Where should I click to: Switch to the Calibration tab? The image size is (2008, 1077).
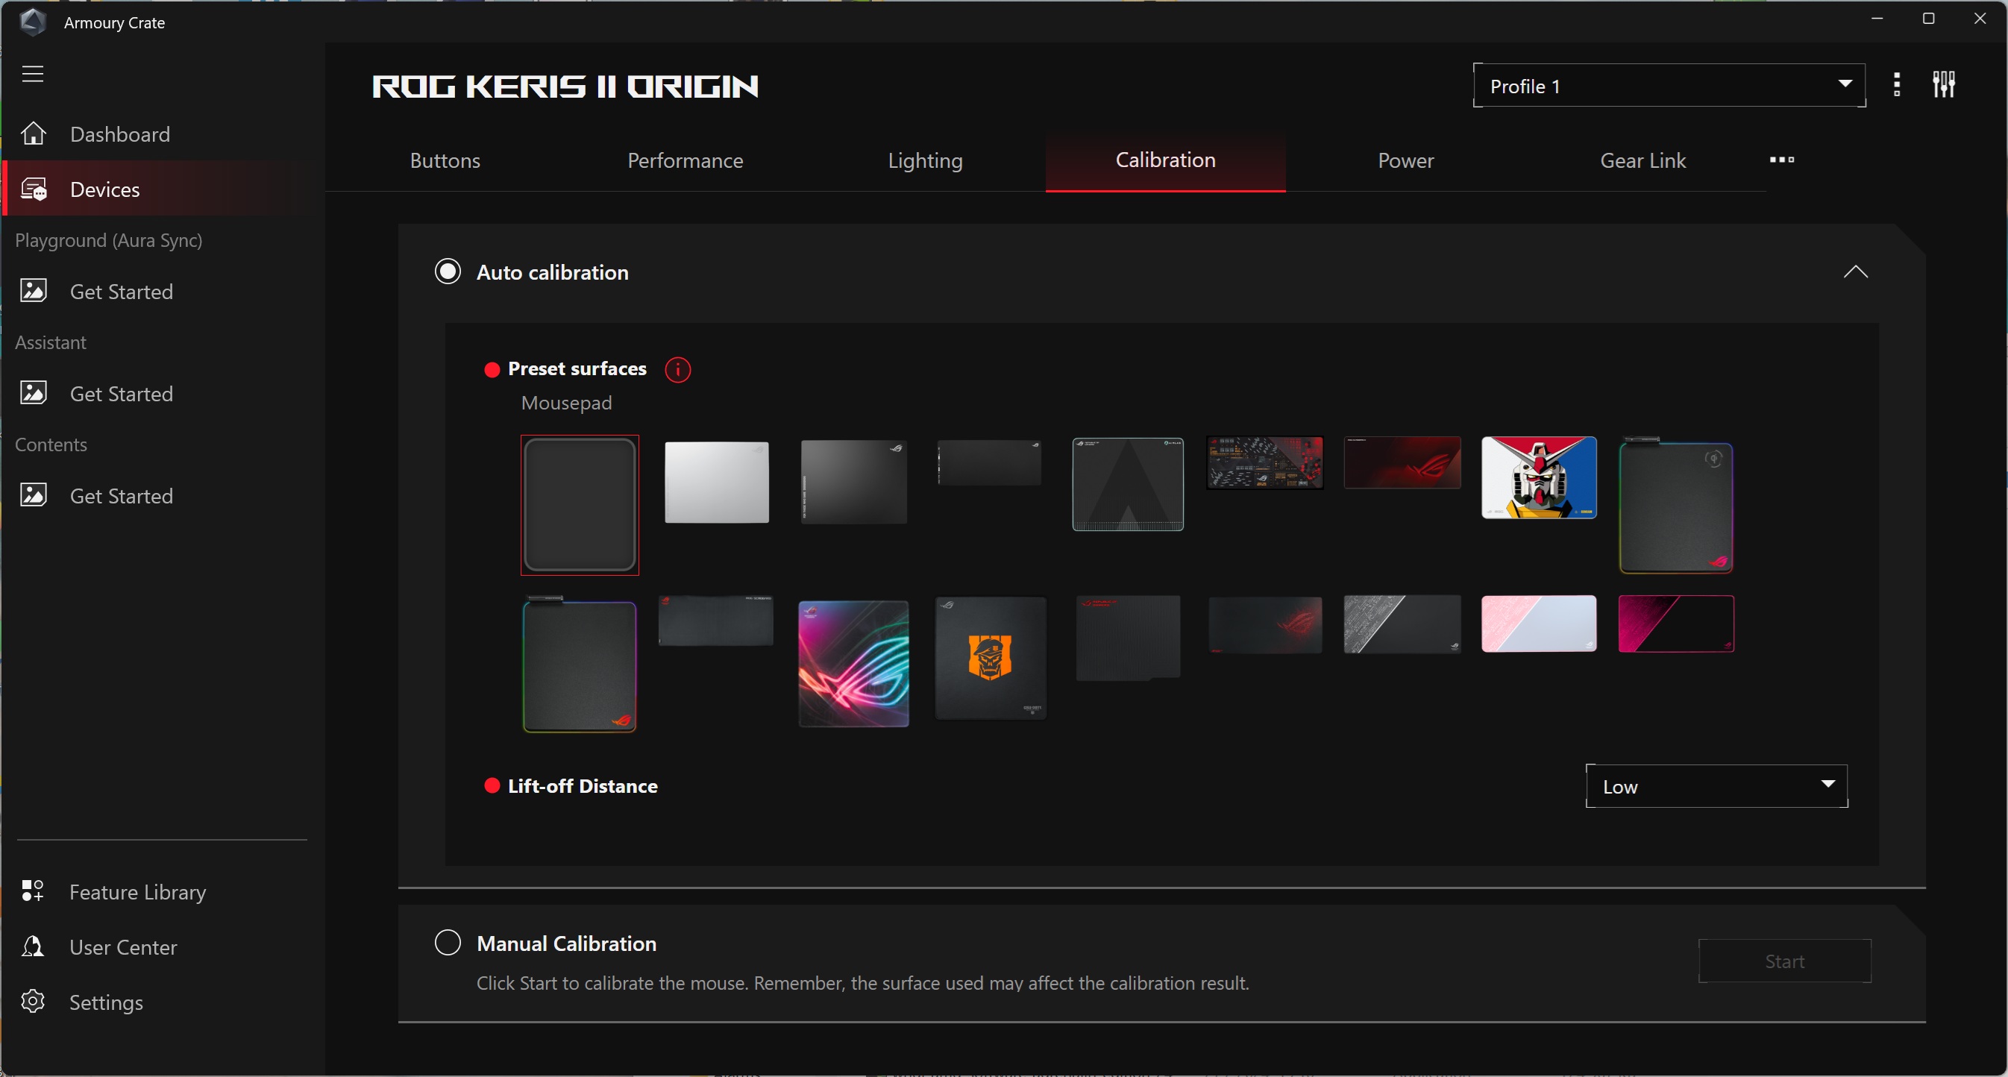[1165, 160]
